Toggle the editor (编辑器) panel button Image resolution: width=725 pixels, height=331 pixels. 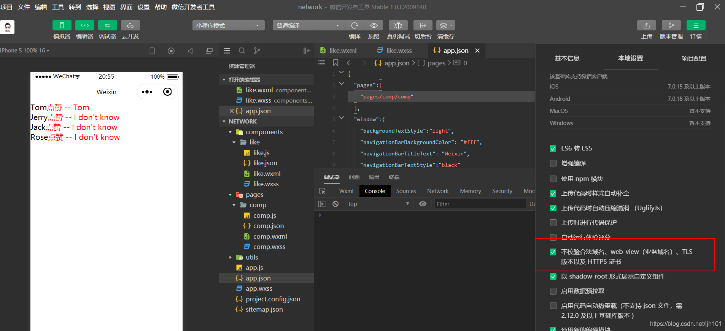pyautogui.click(x=84, y=25)
